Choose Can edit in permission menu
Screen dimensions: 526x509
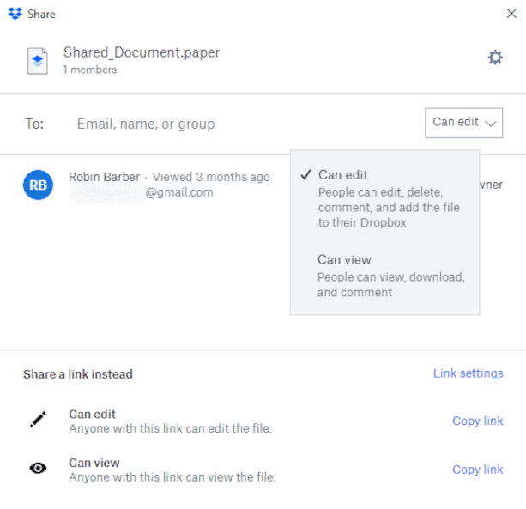(343, 175)
